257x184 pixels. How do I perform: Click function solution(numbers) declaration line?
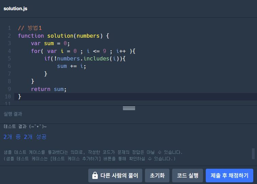pyautogui.click(x=63, y=36)
